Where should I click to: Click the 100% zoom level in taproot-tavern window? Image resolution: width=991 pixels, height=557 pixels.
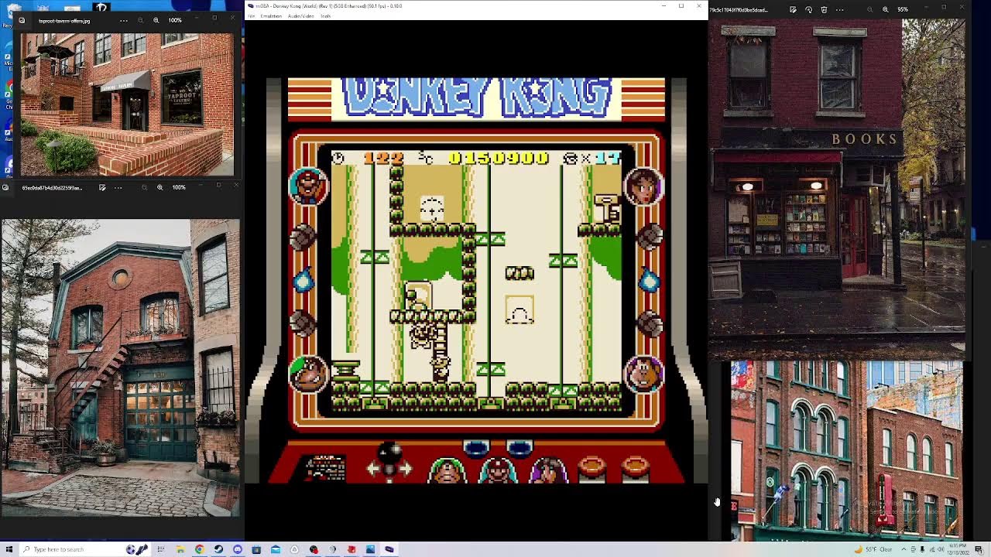pyautogui.click(x=176, y=20)
